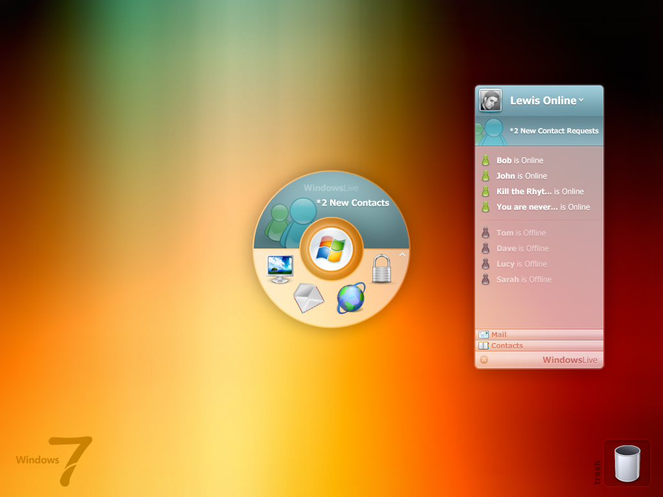This screenshot has width=663, height=497.
Task: Click the globe browser icon on the launcher wheel
Action: tap(352, 300)
